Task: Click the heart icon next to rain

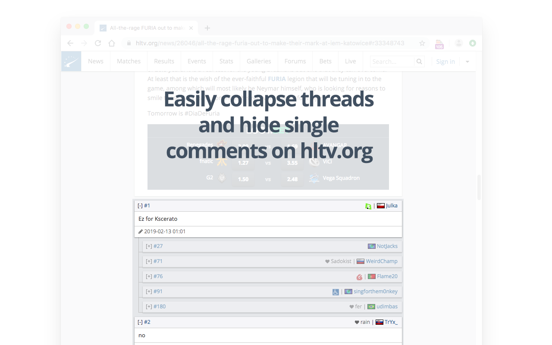Action: [357, 322]
